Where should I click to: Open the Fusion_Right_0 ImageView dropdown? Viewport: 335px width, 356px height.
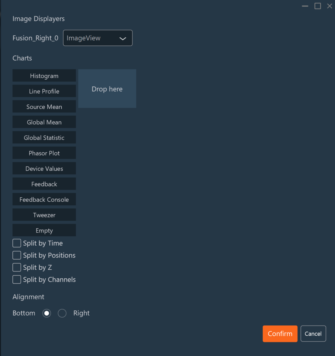point(98,38)
